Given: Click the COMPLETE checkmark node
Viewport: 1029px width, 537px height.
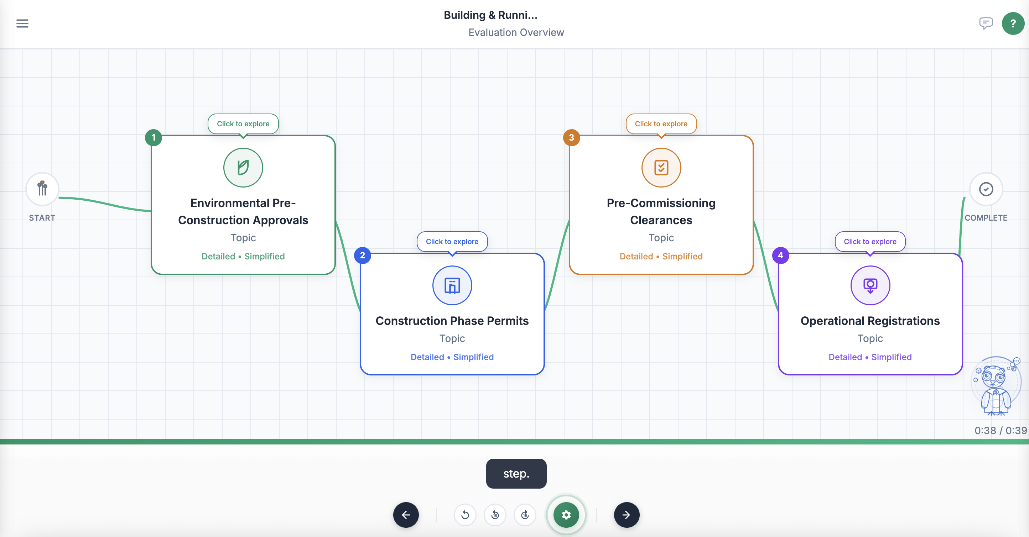Looking at the screenshot, I should pos(986,189).
